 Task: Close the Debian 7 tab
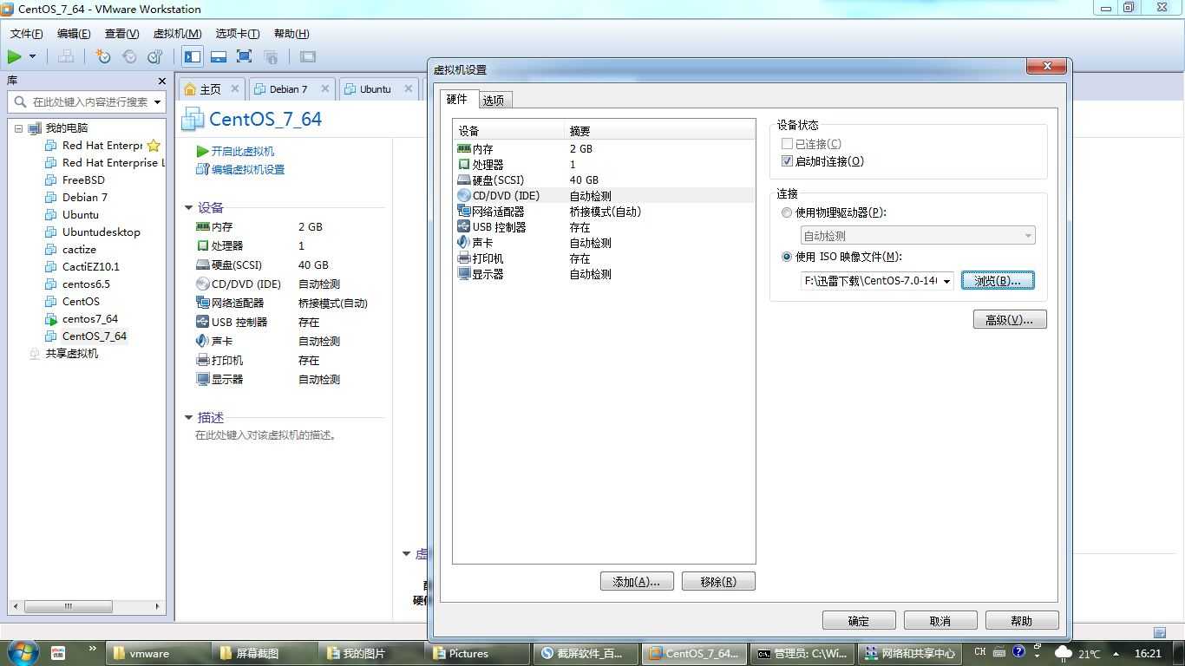click(x=325, y=88)
